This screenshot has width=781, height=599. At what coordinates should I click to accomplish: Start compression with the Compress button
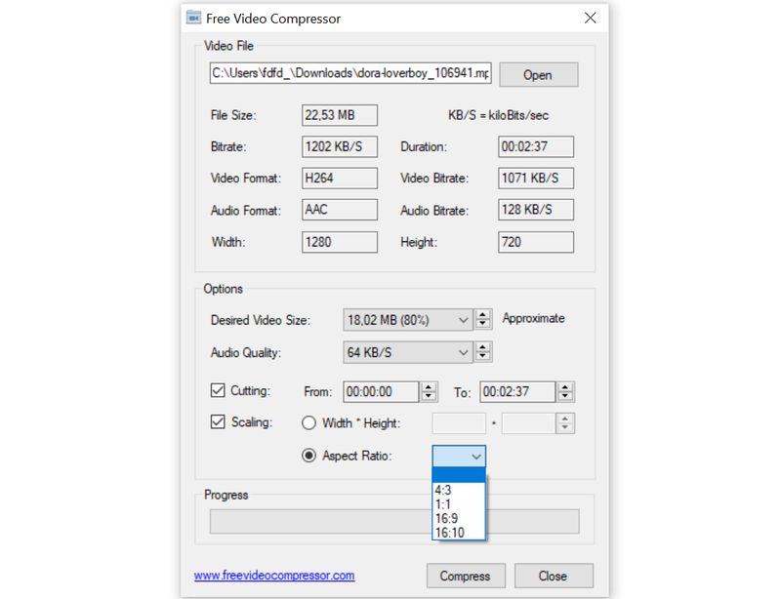(x=466, y=577)
